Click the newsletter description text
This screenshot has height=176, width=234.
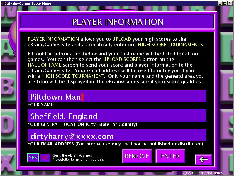[78, 158]
